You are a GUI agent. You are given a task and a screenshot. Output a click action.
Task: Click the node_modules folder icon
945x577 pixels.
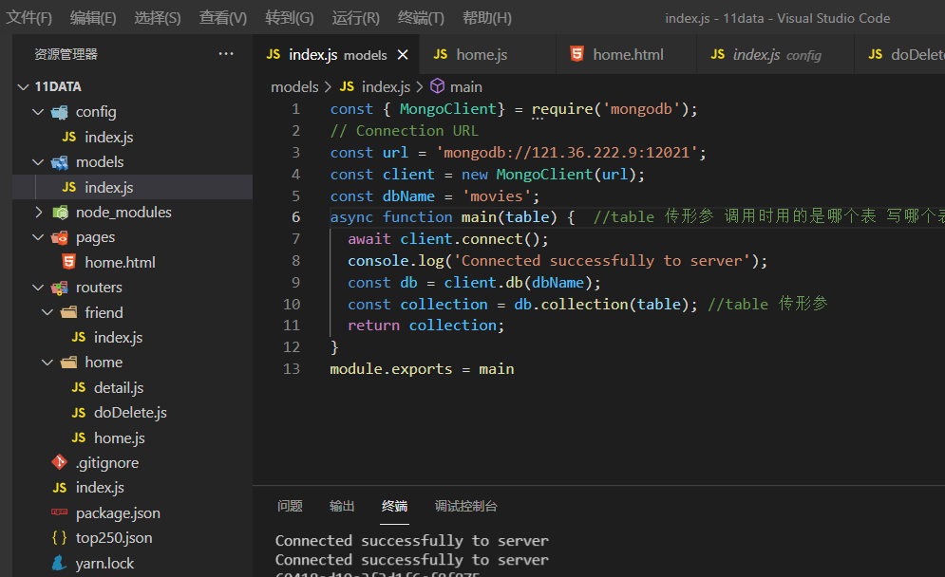pos(60,212)
